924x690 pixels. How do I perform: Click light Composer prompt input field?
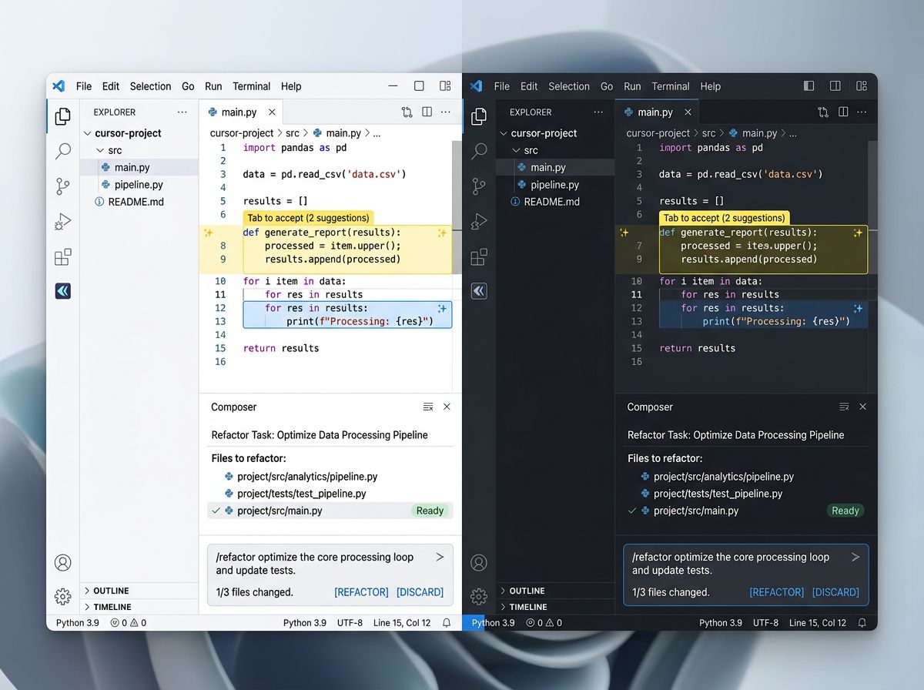point(330,575)
